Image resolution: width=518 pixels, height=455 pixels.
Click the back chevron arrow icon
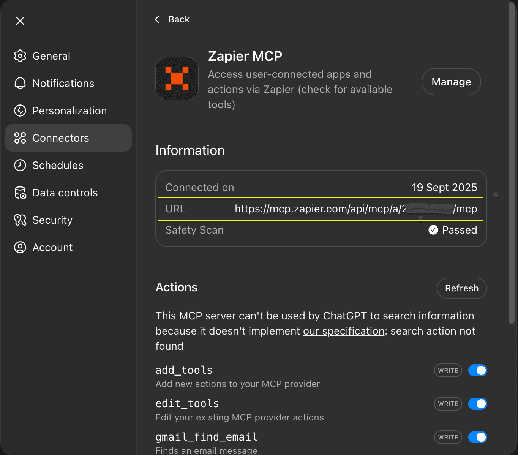click(157, 19)
